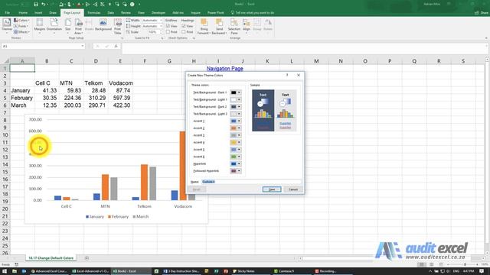Open the Align objects menu
The height and width of the screenshot is (275, 490).
pos(247,25)
